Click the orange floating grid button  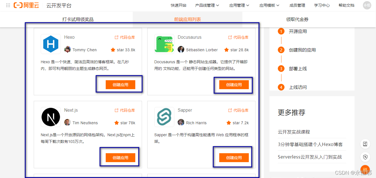365,169
